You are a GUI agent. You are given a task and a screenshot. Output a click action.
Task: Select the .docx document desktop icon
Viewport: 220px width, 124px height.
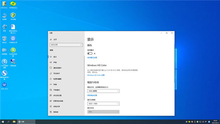(13, 29)
